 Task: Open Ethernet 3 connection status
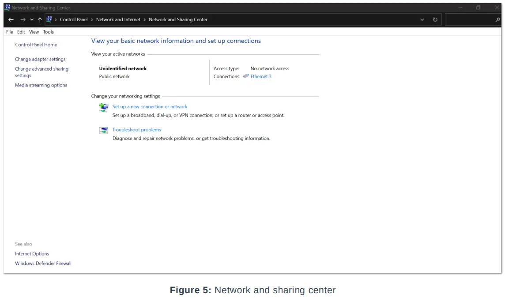[261, 76]
